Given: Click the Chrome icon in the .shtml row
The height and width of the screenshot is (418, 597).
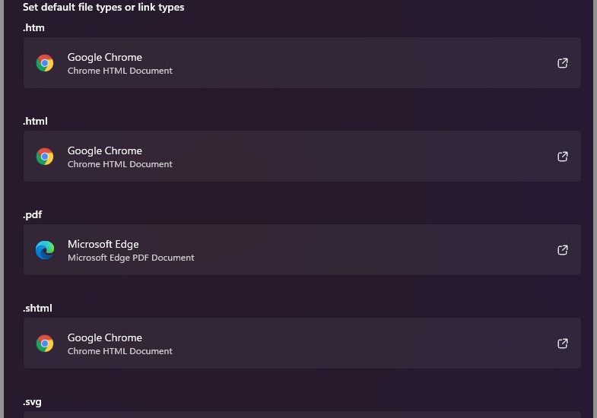Looking at the screenshot, I should tap(45, 344).
